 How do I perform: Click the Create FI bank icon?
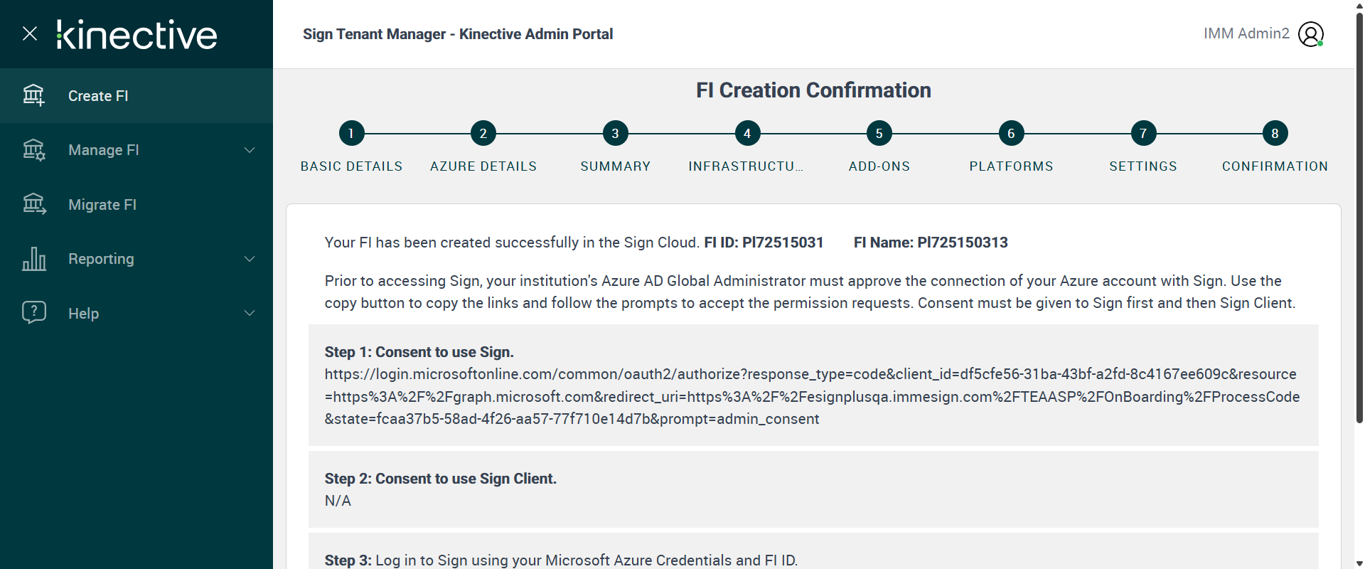tap(33, 95)
